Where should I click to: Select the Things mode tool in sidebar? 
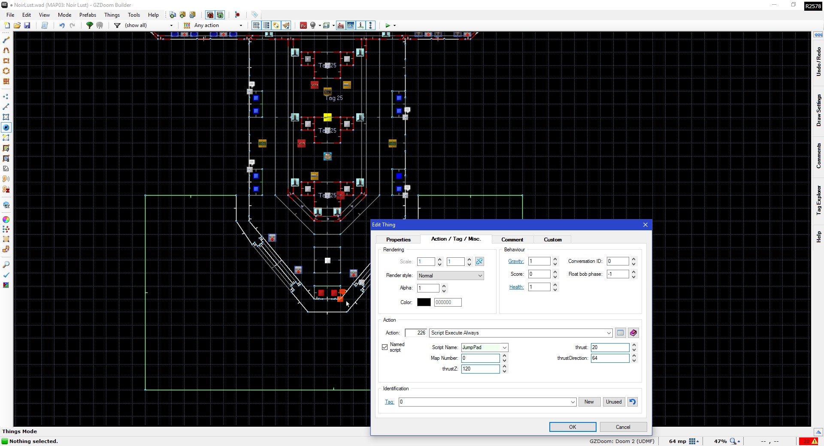pyautogui.click(x=6, y=127)
